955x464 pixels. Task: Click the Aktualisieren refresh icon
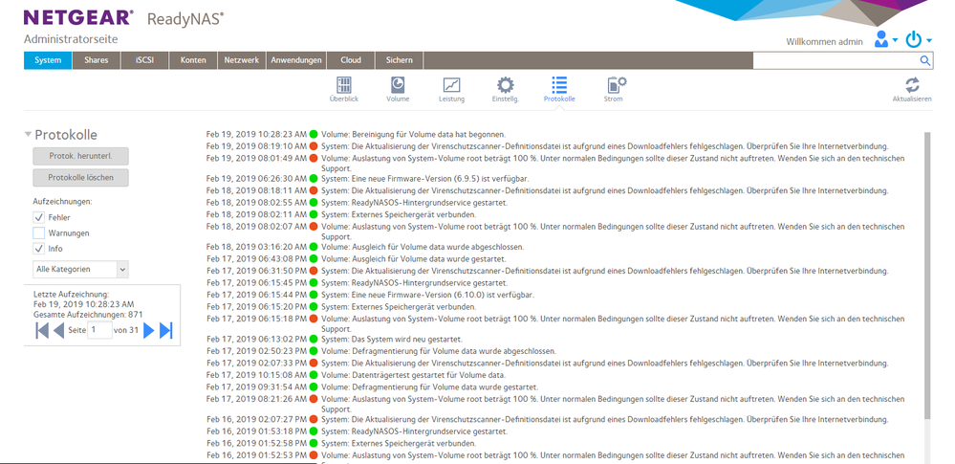coord(911,86)
